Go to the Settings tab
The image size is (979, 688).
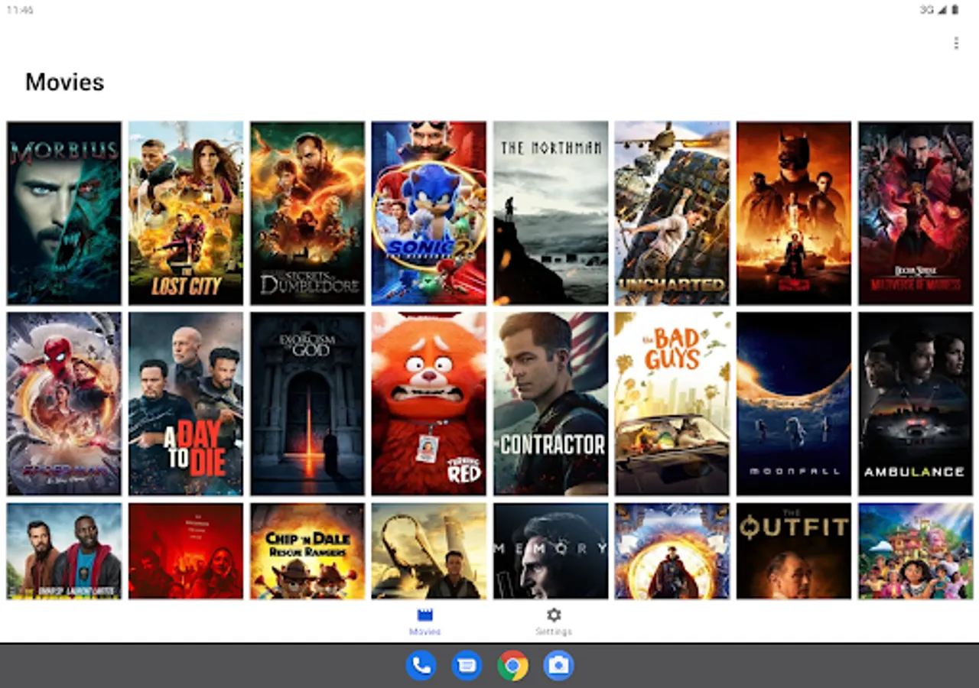[x=554, y=621]
